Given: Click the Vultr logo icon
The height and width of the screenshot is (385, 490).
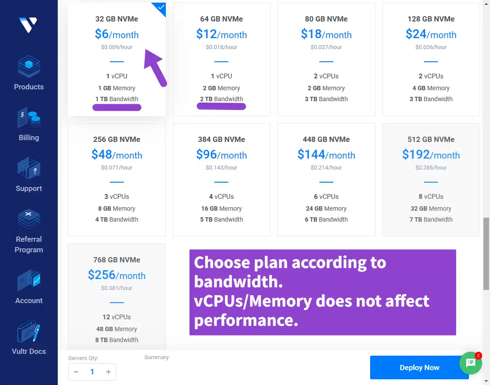Looking at the screenshot, I should click(x=28, y=25).
